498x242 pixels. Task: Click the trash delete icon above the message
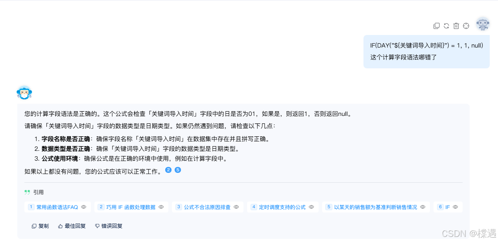point(456,26)
